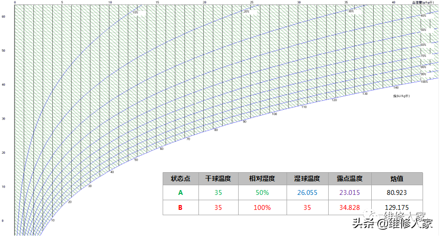
Task: Select the 80.923 enthalpy value
Action: (x=397, y=192)
